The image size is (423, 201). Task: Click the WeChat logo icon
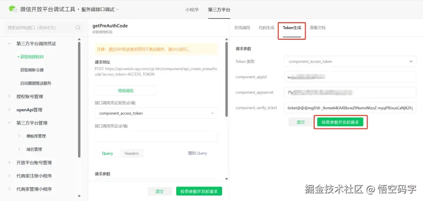[13, 9]
